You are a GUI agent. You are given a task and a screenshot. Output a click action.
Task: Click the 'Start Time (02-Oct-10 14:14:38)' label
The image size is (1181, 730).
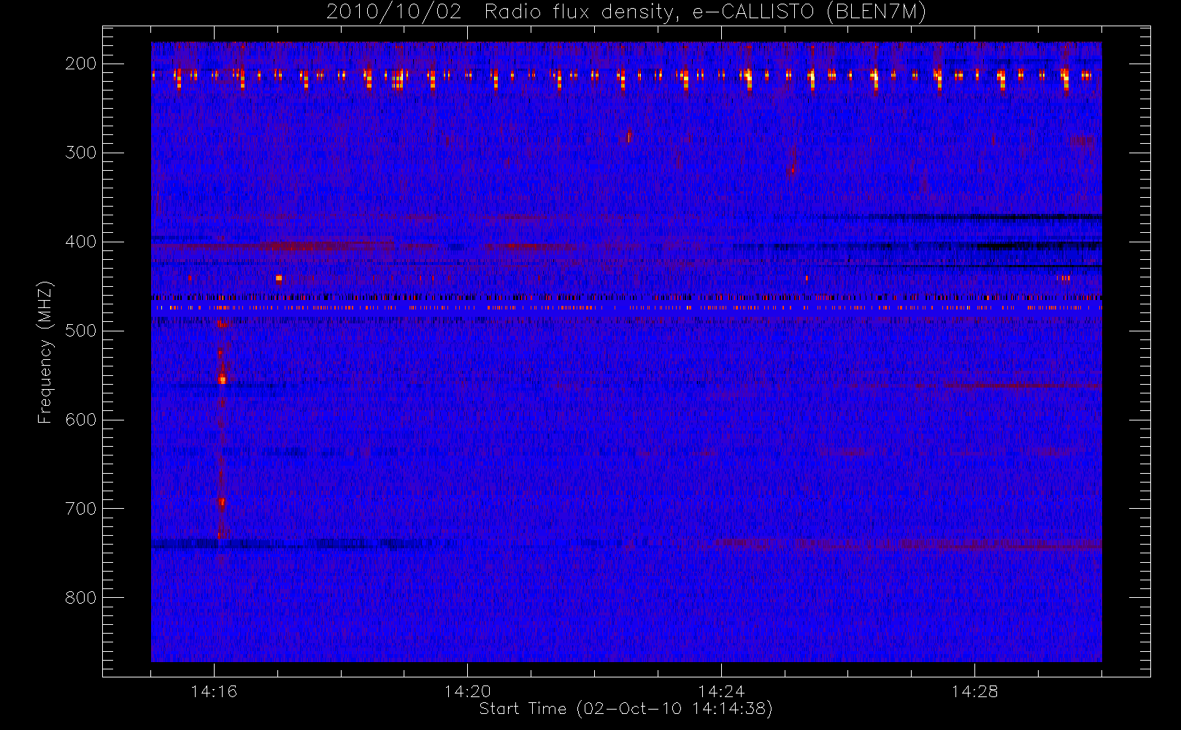tap(626, 709)
